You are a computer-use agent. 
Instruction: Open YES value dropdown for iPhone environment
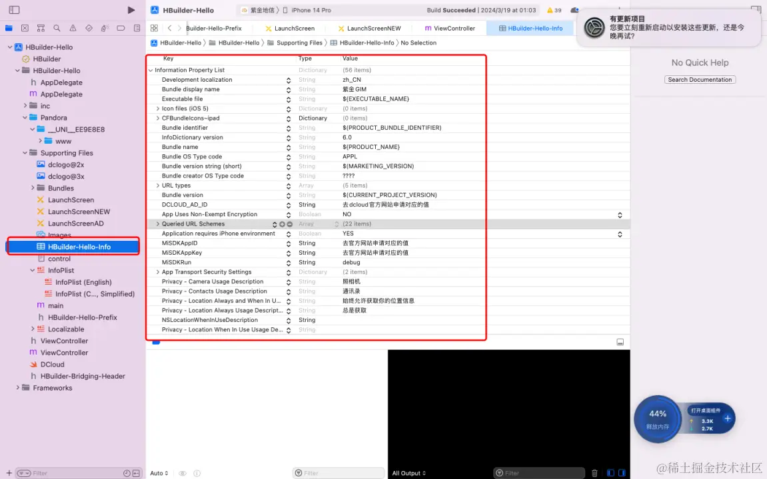coord(620,234)
